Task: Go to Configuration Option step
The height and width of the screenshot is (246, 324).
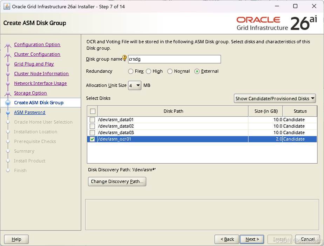Action: click(37, 45)
